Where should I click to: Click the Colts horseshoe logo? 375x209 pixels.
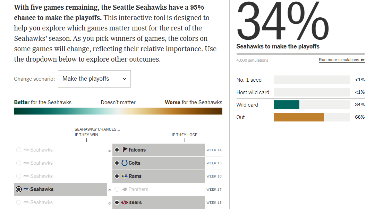125,163
